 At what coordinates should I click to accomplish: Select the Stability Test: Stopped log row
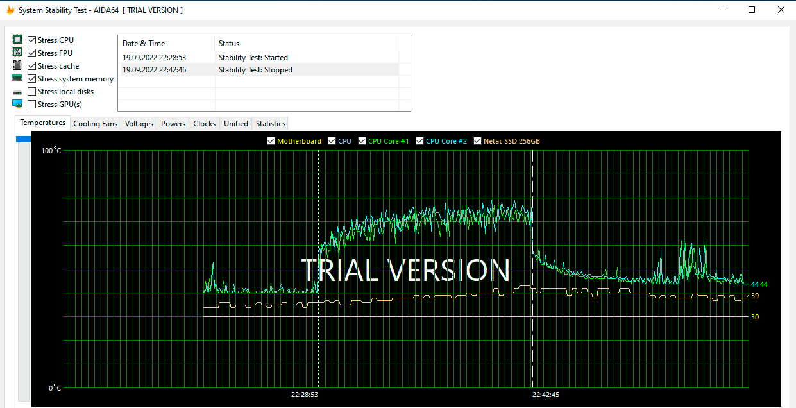pyautogui.click(x=255, y=70)
